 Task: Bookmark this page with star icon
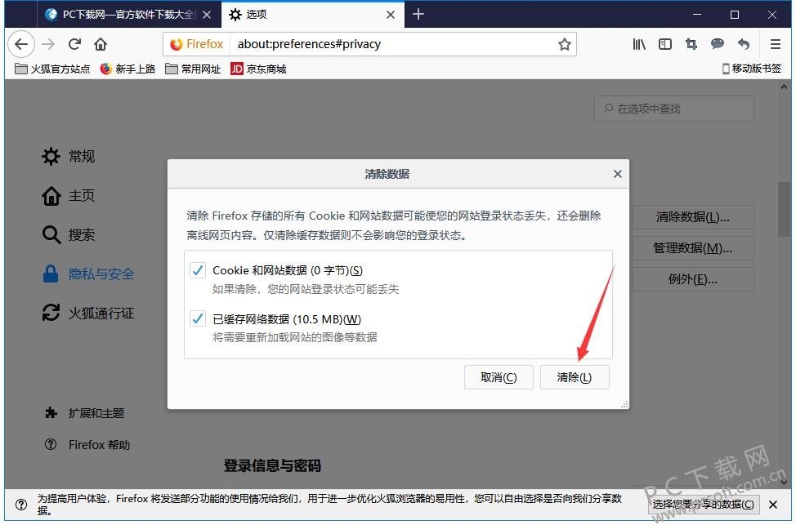pyautogui.click(x=565, y=45)
